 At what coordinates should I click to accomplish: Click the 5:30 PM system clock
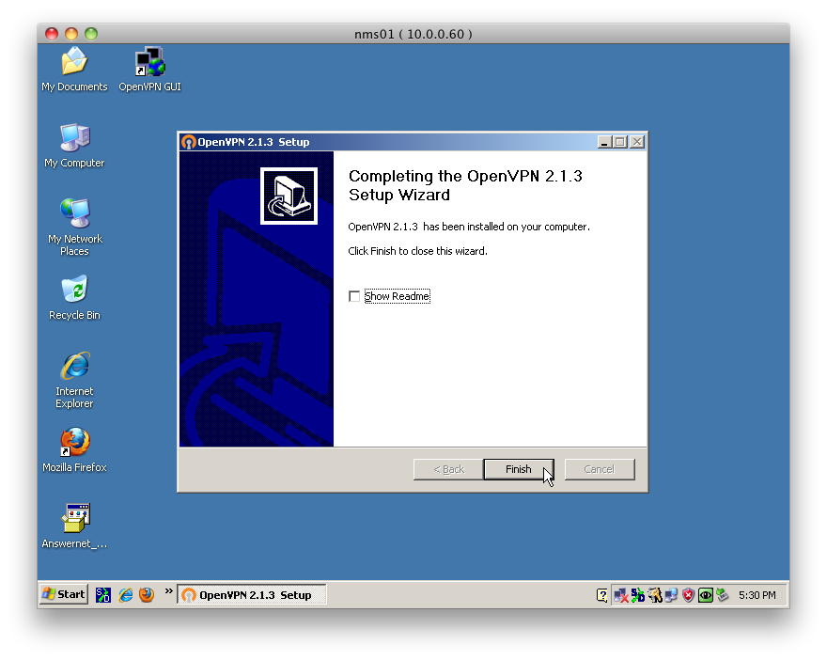[x=757, y=595]
